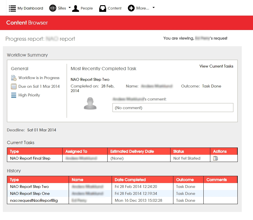
Task: Click the Date Completed column header
Action: click(143, 180)
